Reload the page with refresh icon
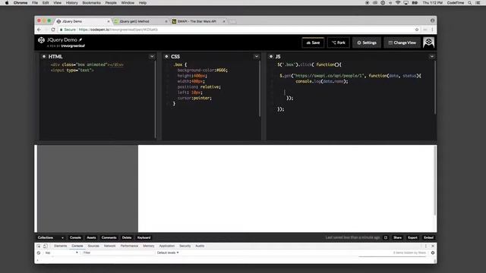This screenshot has height=273, width=486. coord(53,30)
